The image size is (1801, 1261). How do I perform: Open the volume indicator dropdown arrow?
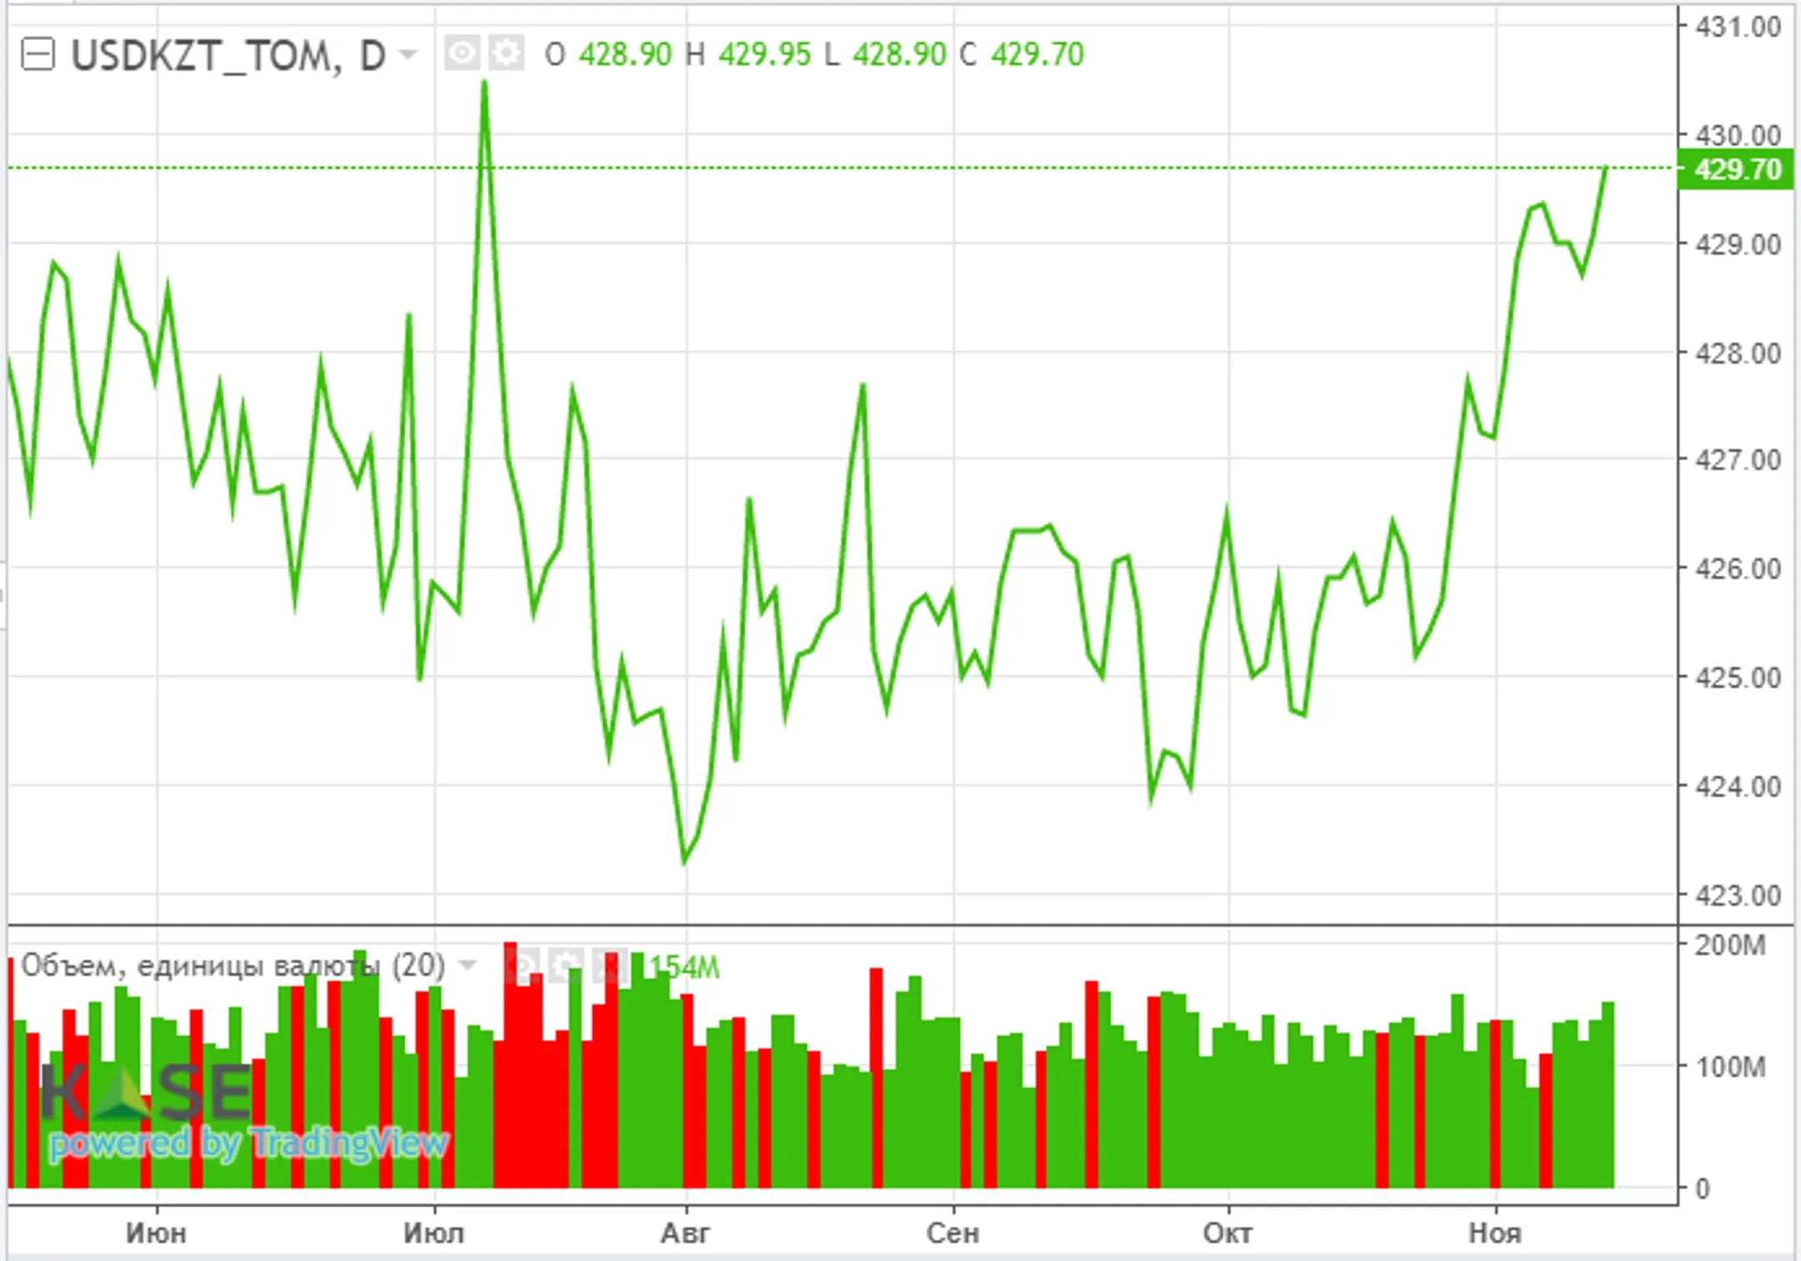pyautogui.click(x=468, y=966)
